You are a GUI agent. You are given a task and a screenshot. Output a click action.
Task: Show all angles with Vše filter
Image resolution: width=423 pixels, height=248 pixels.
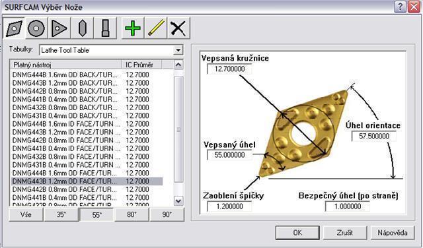click(x=26, y=214)
